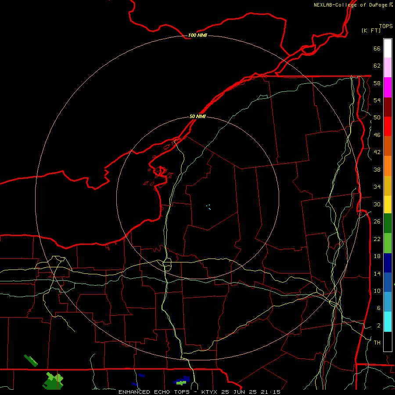Click the orange 38-42 kft legend swatch
The image size is (395, 395).
coord(388,166)
